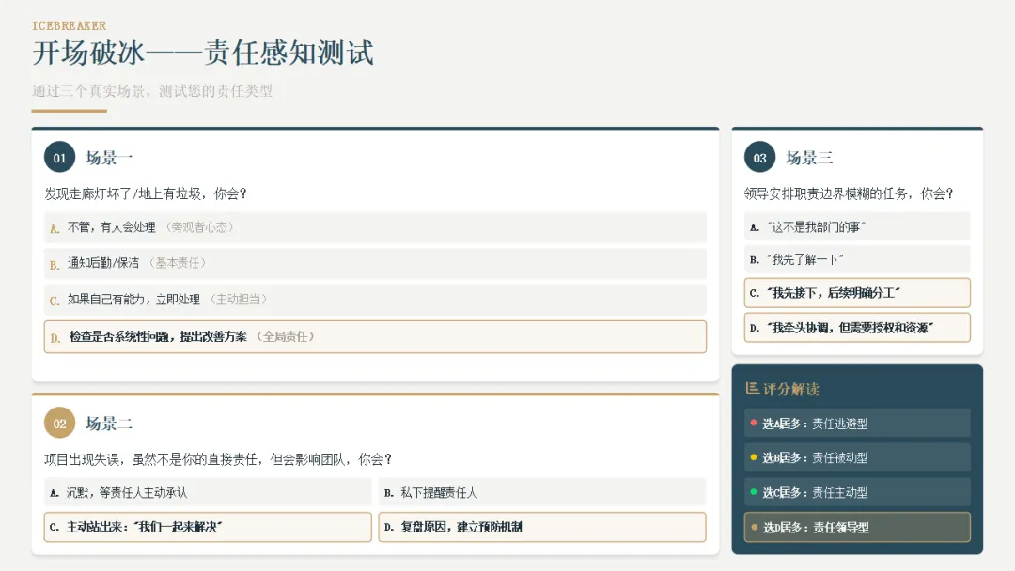Select 沉默，等责任人主动承认 in scene two
The image size is (1015, 571).
208,492
